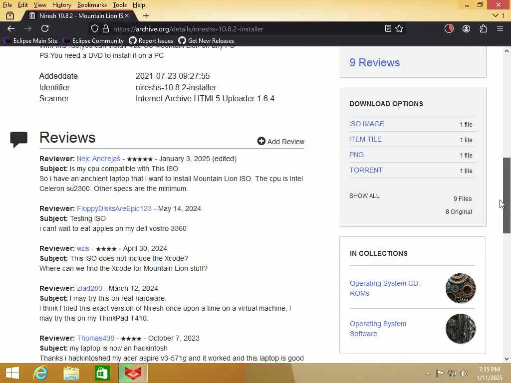
Task: Click the Add Review plus icon
Action: (x=261, y=141)
